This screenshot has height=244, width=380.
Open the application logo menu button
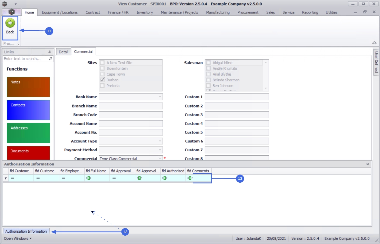point(11,12)
